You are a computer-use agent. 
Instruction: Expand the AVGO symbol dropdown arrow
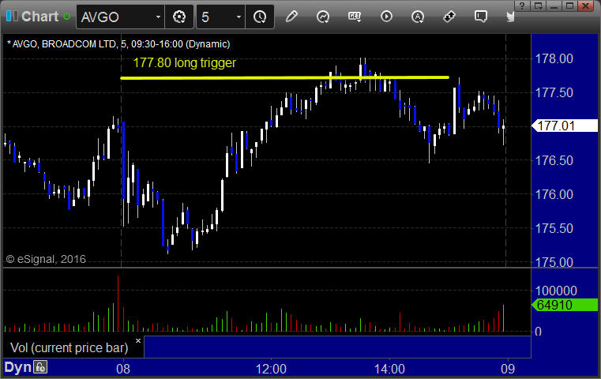158,17
